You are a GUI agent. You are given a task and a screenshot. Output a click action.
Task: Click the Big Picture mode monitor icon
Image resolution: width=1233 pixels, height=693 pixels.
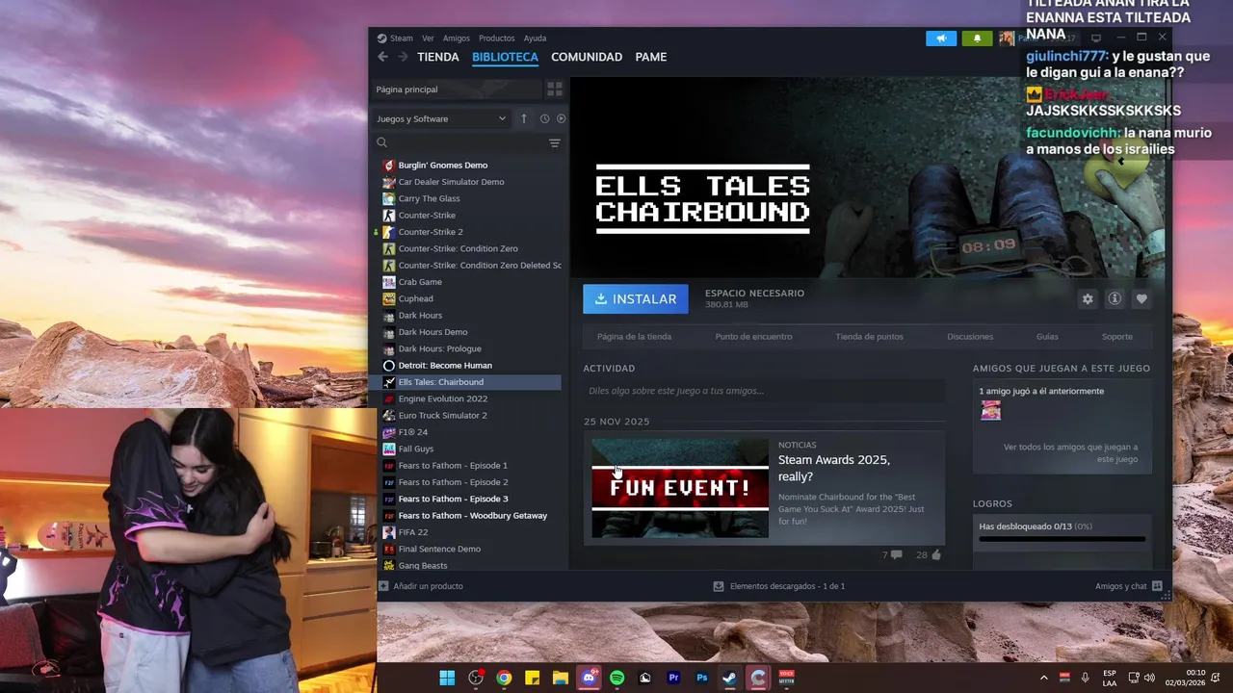click(x=1096, y=38)
